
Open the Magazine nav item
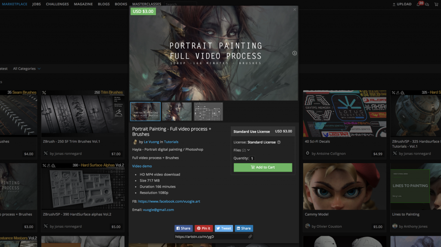coord(83,4)
